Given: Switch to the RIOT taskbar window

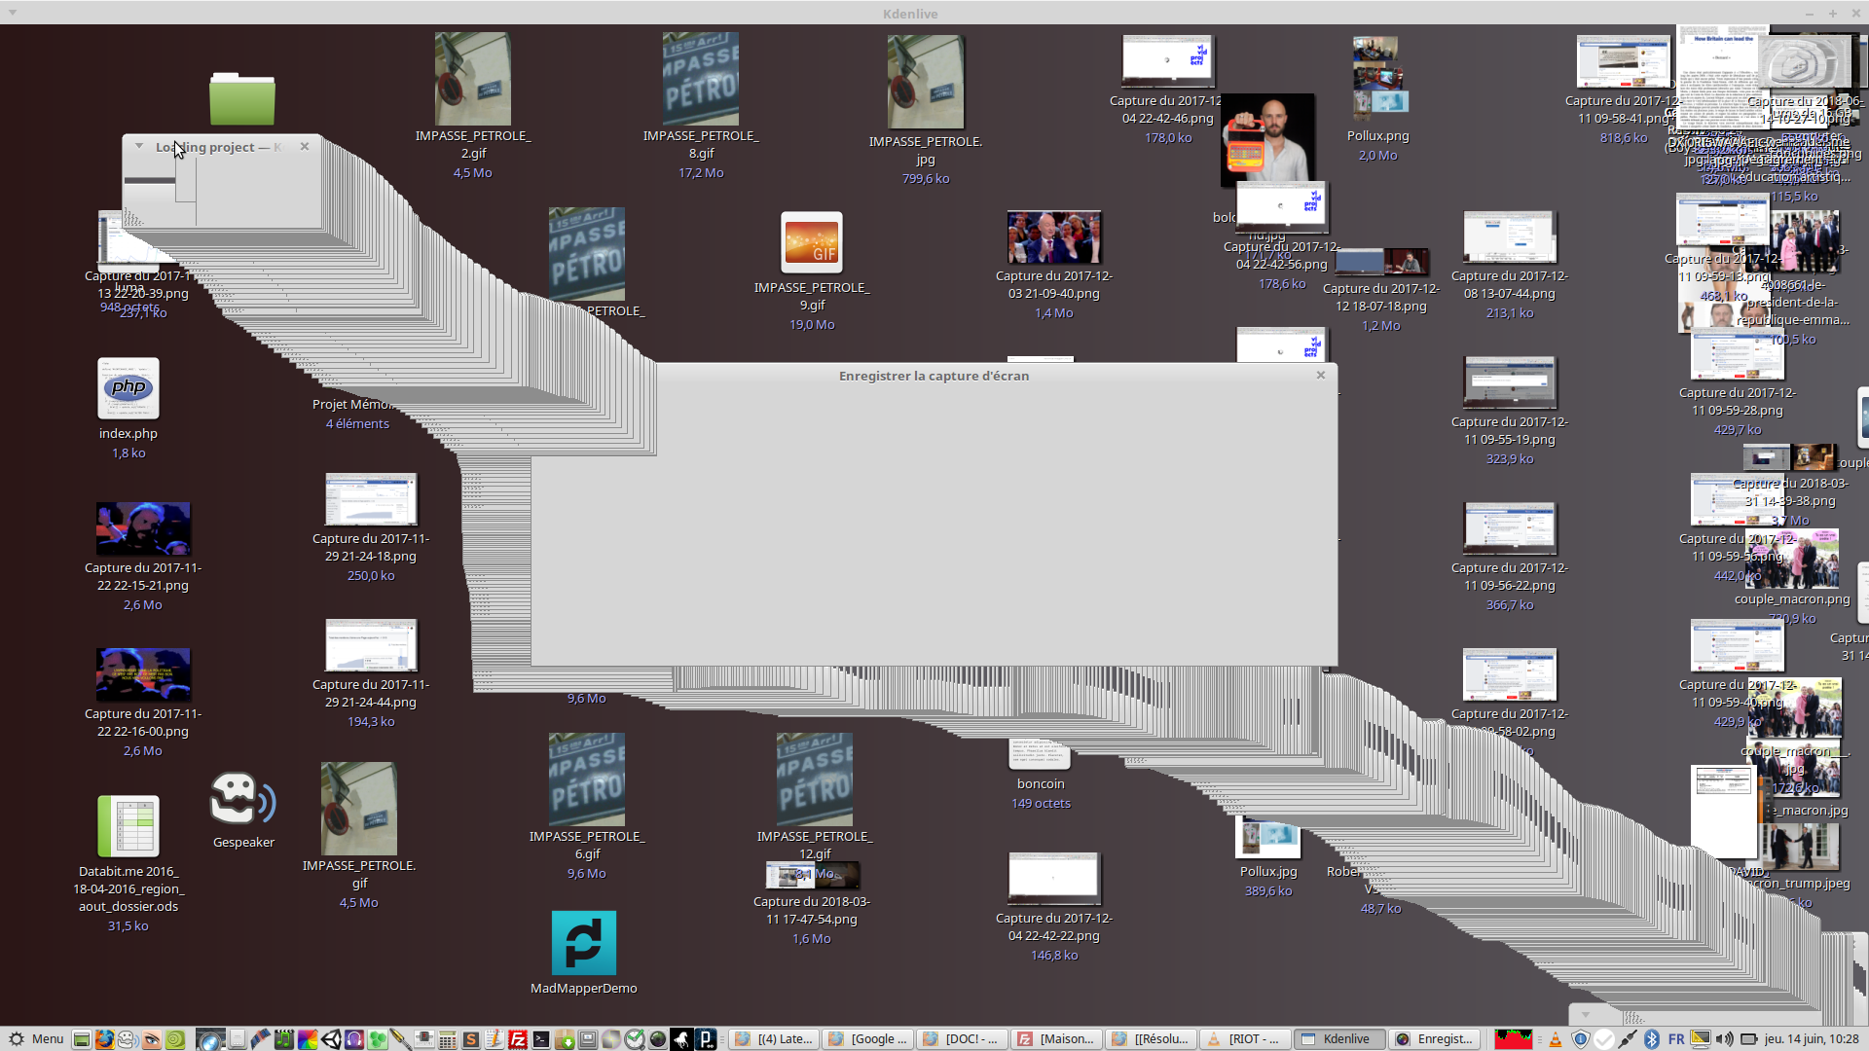Looking at the screenshot, I should tap(1246, 1039).
